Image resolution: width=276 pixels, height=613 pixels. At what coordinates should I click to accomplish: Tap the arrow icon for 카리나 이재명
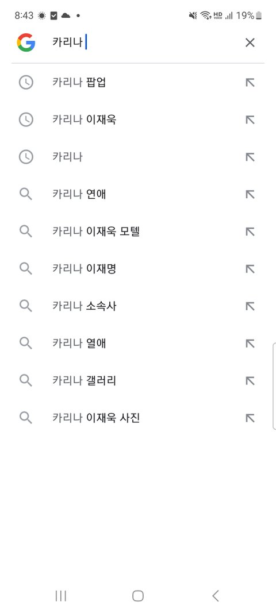coord(250,269)
